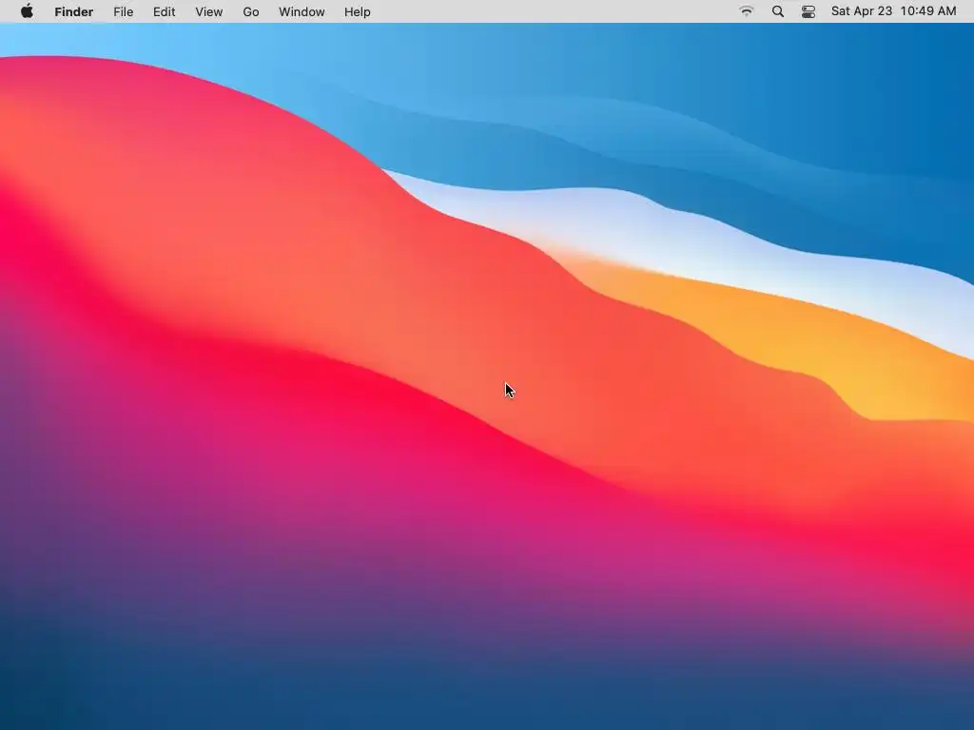Open the Window menu
The image size is (974, 730).
click(x=302, y=11)
